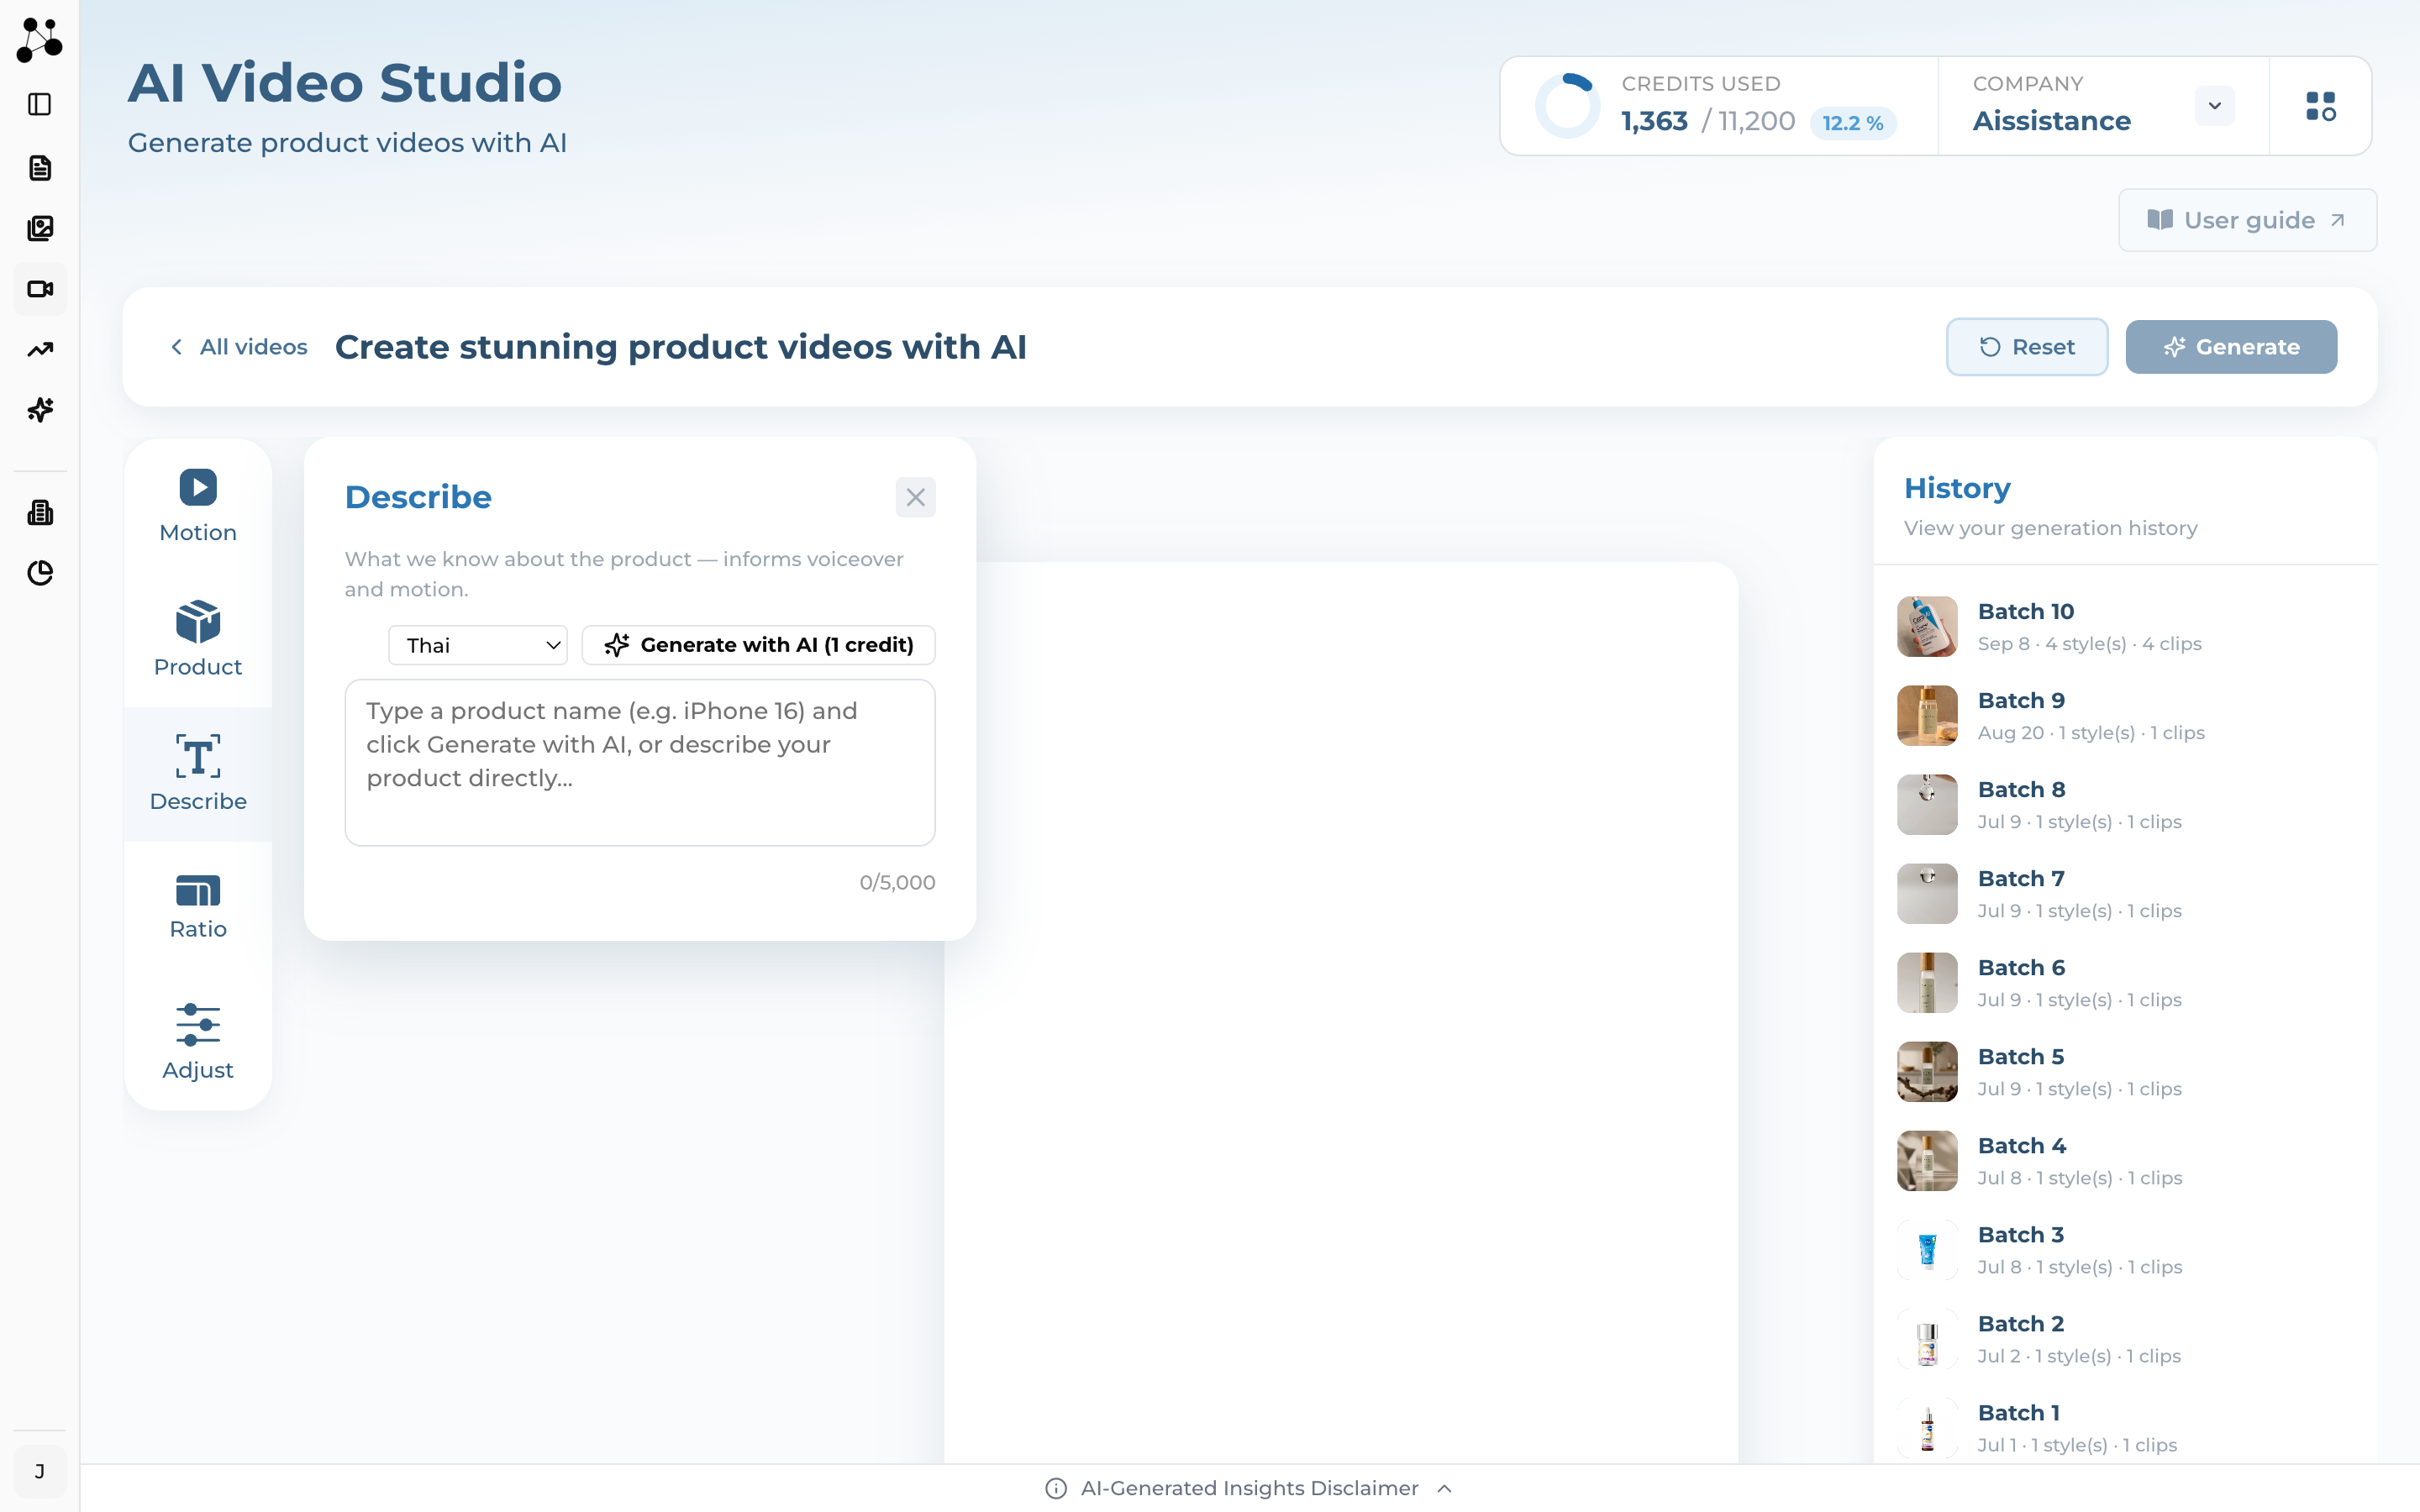Open the User guide link
The image size is (2420, 1512).
[x=2247, y=220]
